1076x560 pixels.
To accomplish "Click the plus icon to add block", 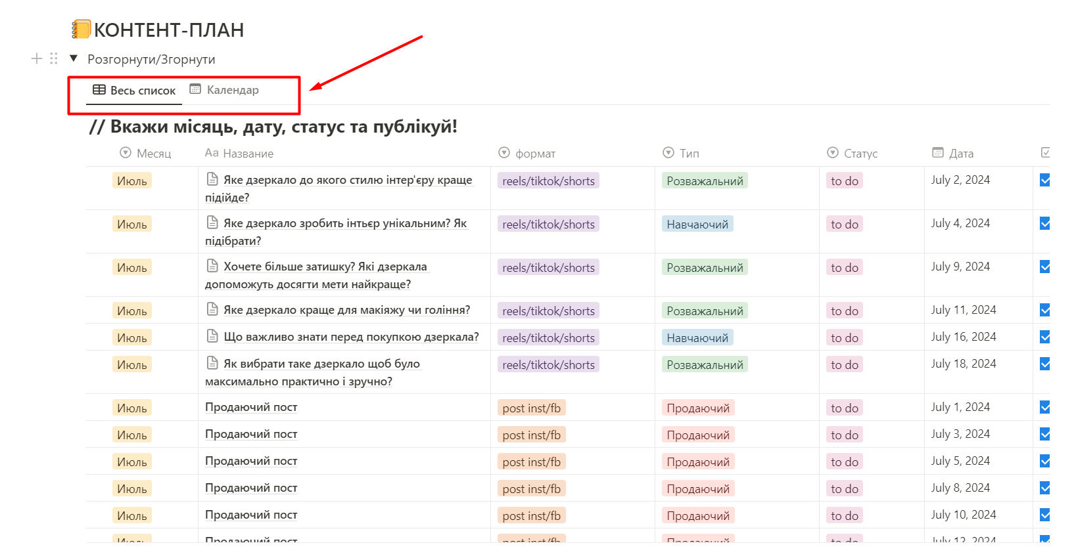I will pos(37,58).
